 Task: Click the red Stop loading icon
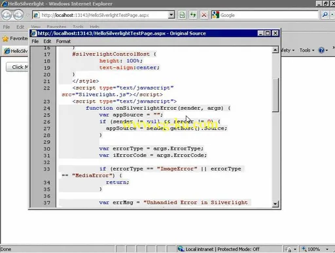click(204, 15)
